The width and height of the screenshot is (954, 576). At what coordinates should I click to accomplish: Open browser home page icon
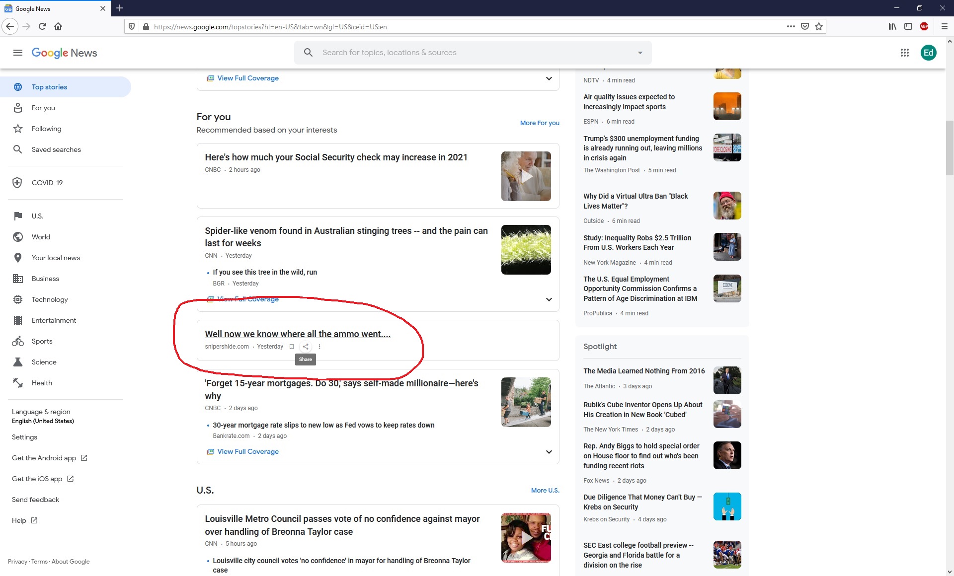click(x=58, y=26)
